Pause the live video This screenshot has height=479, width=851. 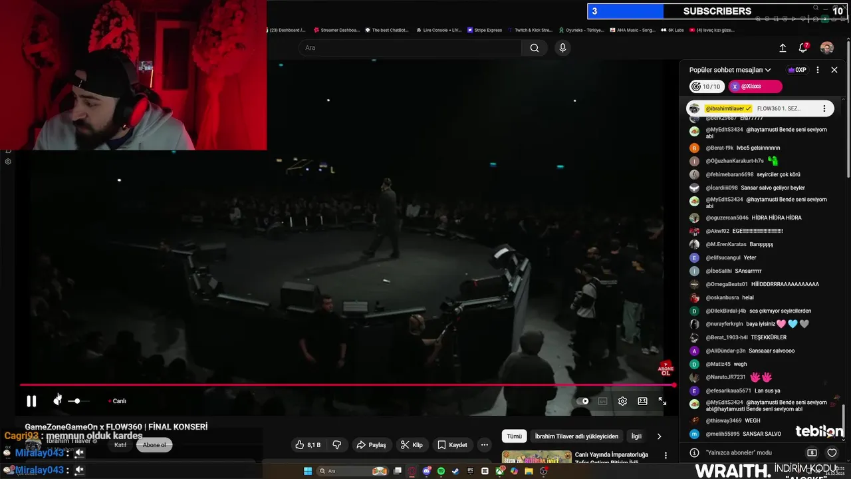pos(31,401)
